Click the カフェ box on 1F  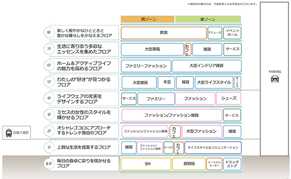click(x=179, y=148)
